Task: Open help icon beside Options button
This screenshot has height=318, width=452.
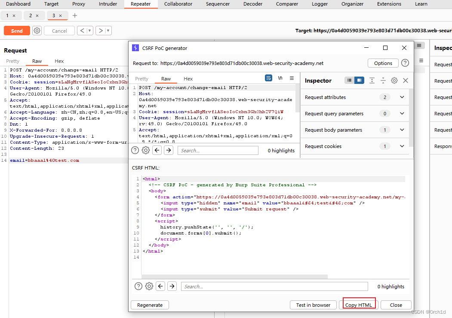Action: 405,63
